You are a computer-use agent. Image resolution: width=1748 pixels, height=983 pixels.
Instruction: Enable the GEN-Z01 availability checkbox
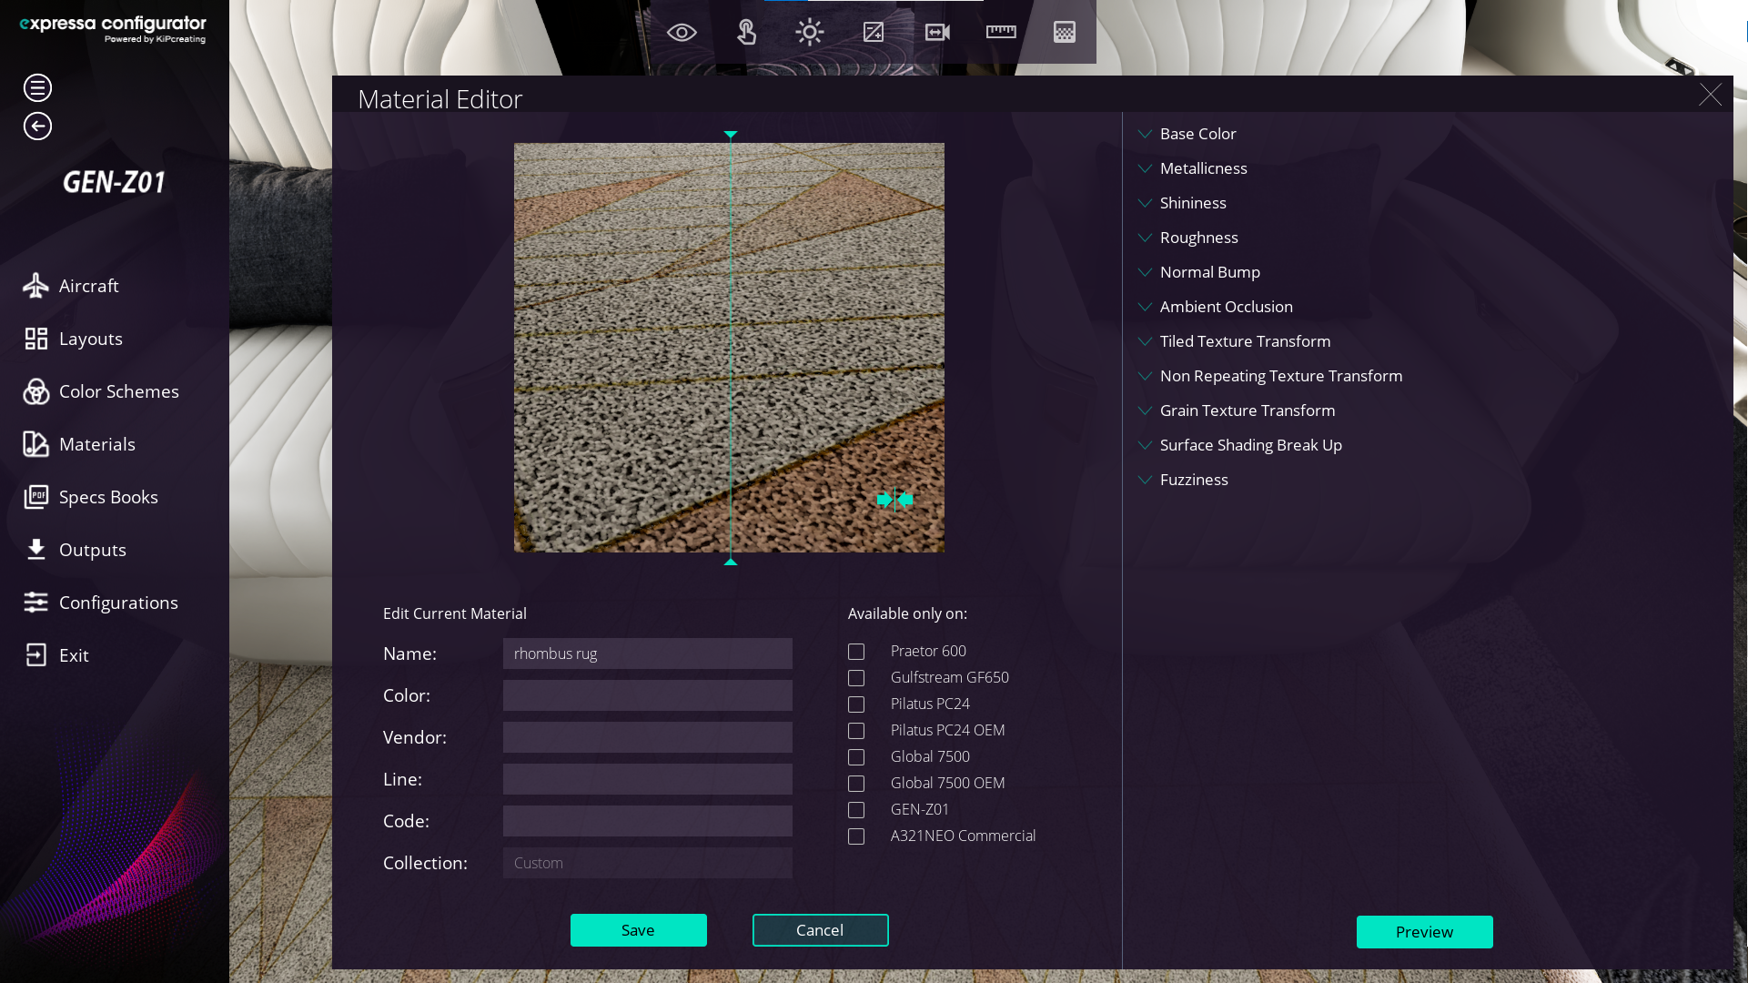click(856, 810)
